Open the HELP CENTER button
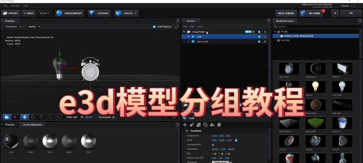Screen dimensions: 363x163 click(x=286, y=13)
